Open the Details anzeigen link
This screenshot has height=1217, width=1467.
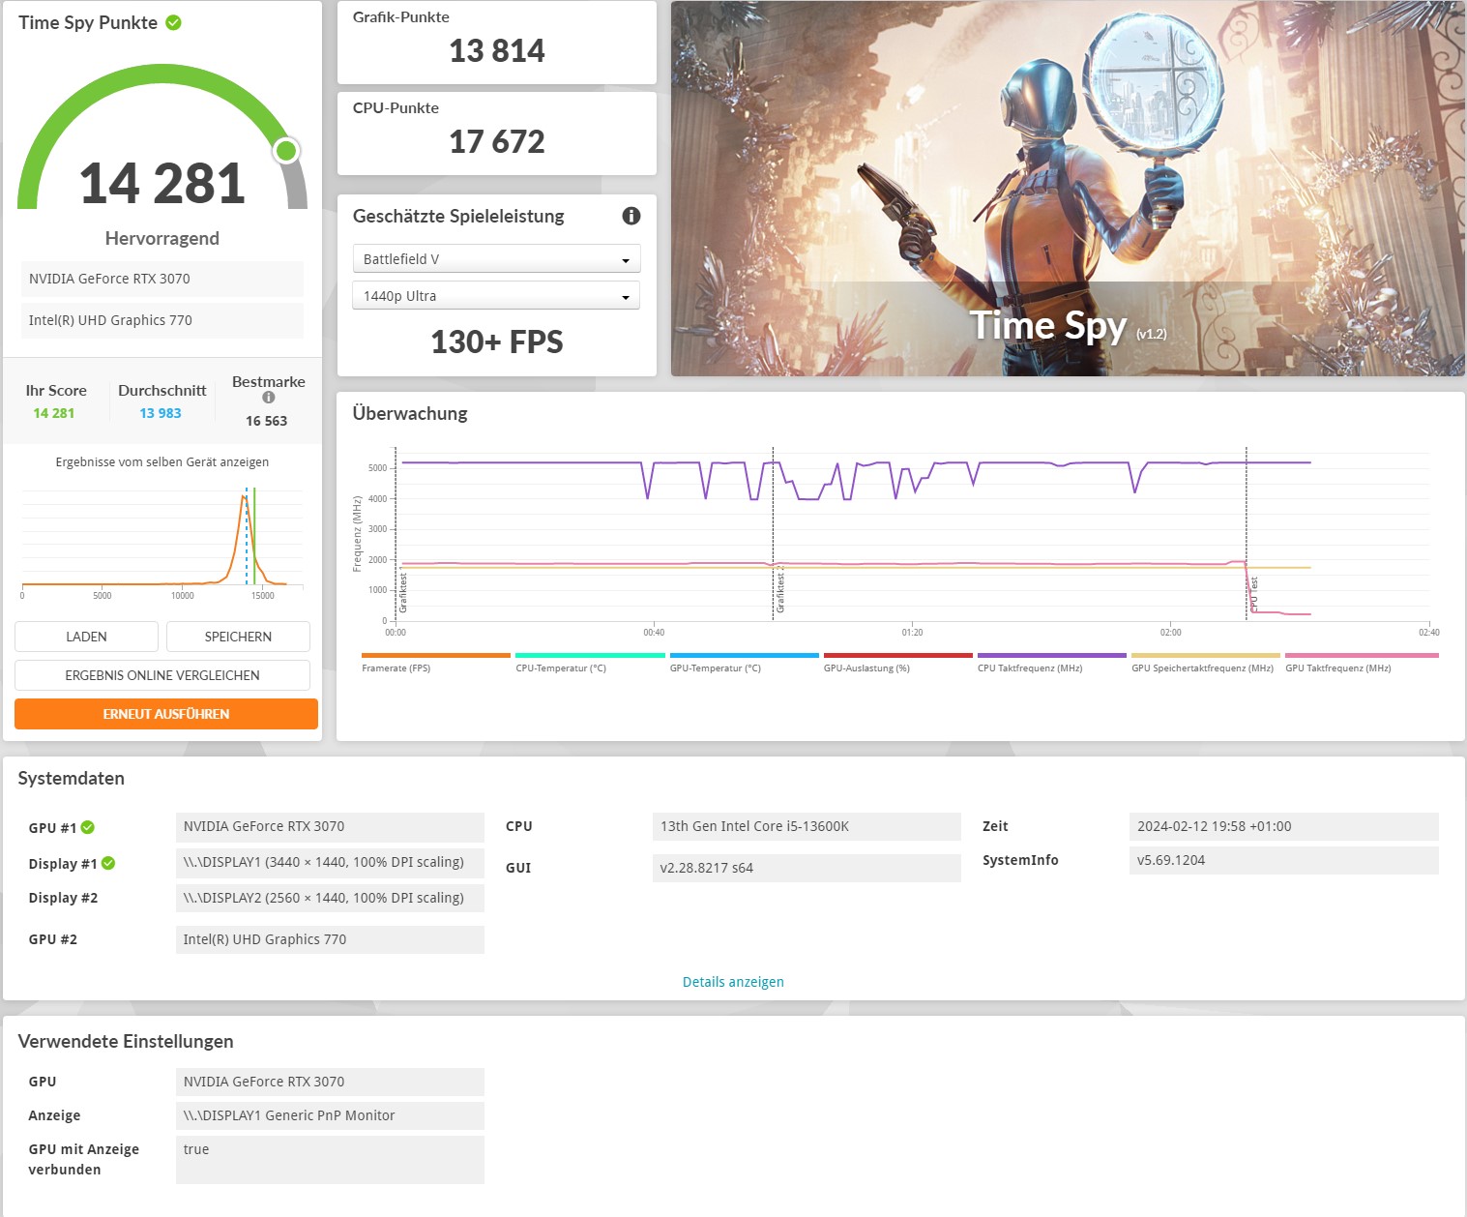(733, 982)
